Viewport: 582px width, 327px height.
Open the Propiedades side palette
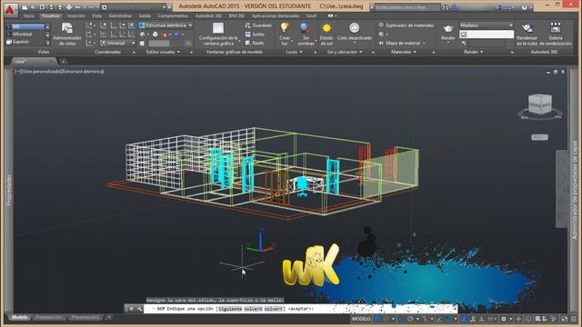coord(9,190)
